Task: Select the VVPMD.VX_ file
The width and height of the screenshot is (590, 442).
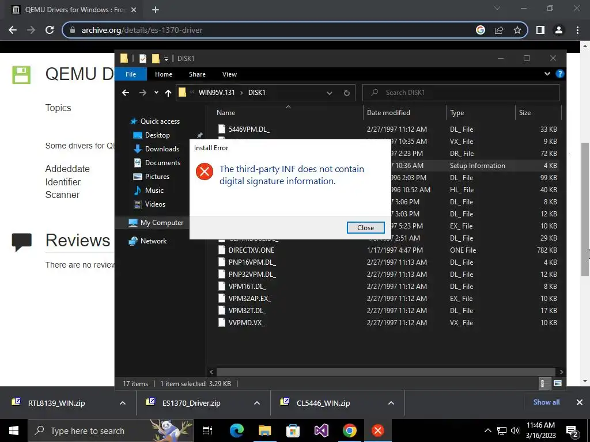Action: pos(247,322)
